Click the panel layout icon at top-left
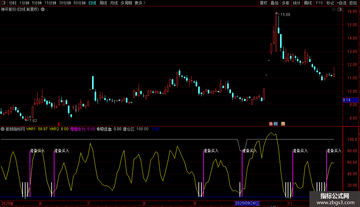The image size is (360, 207). (3, 3)
